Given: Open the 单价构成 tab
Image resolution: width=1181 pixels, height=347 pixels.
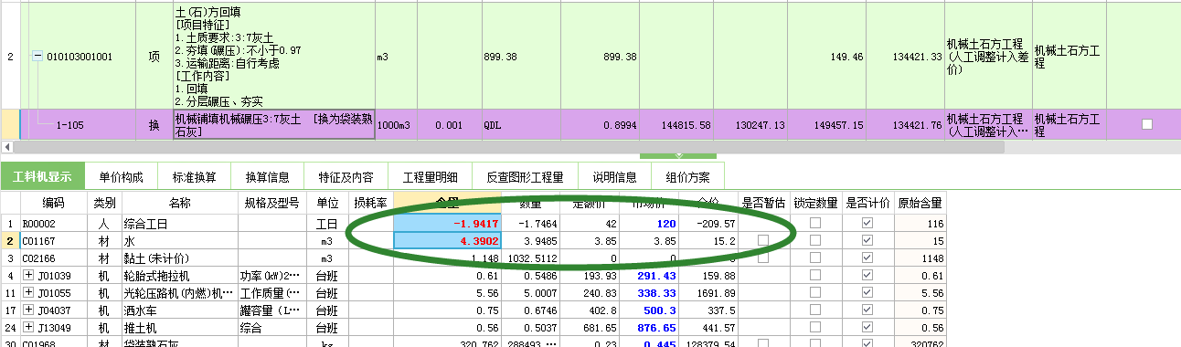Looking at the screenshot, I should pos(122,176).
